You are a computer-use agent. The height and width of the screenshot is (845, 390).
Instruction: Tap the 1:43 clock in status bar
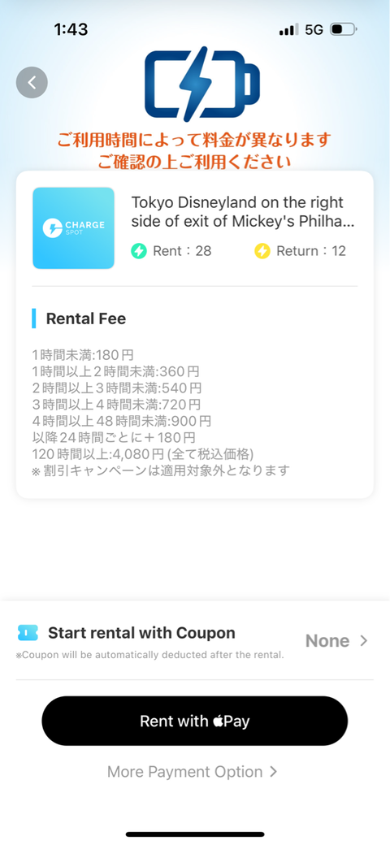pyautogui.click(x=71, y=29)
